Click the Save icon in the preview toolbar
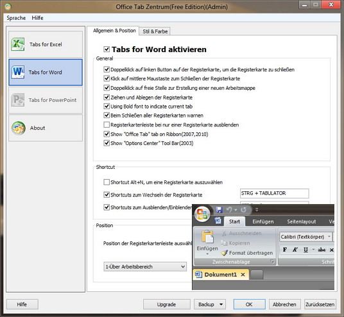 click(219, 210)
